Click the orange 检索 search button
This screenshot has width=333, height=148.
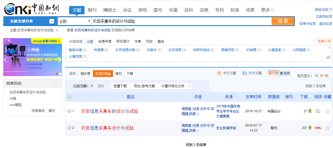[x=283, y=21]
